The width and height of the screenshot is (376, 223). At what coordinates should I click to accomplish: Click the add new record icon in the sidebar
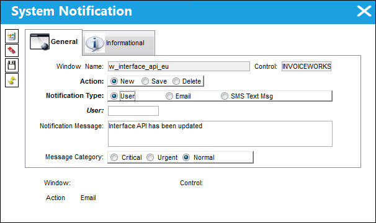click(x=12, y=37)
